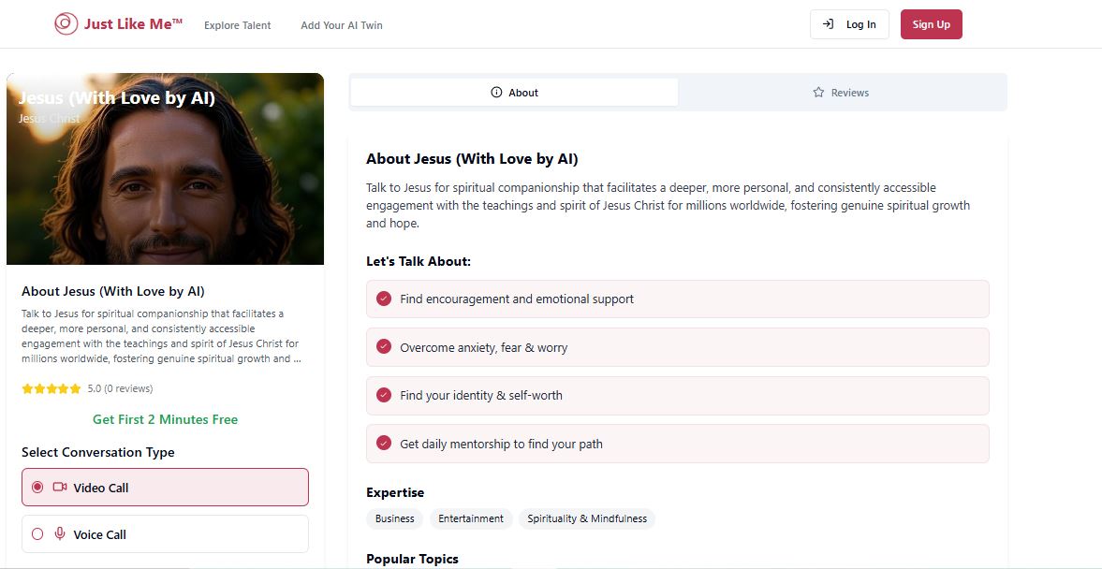1102x569 pixels.
Task: Click the video camera icon
Action: tap(60, 488)
